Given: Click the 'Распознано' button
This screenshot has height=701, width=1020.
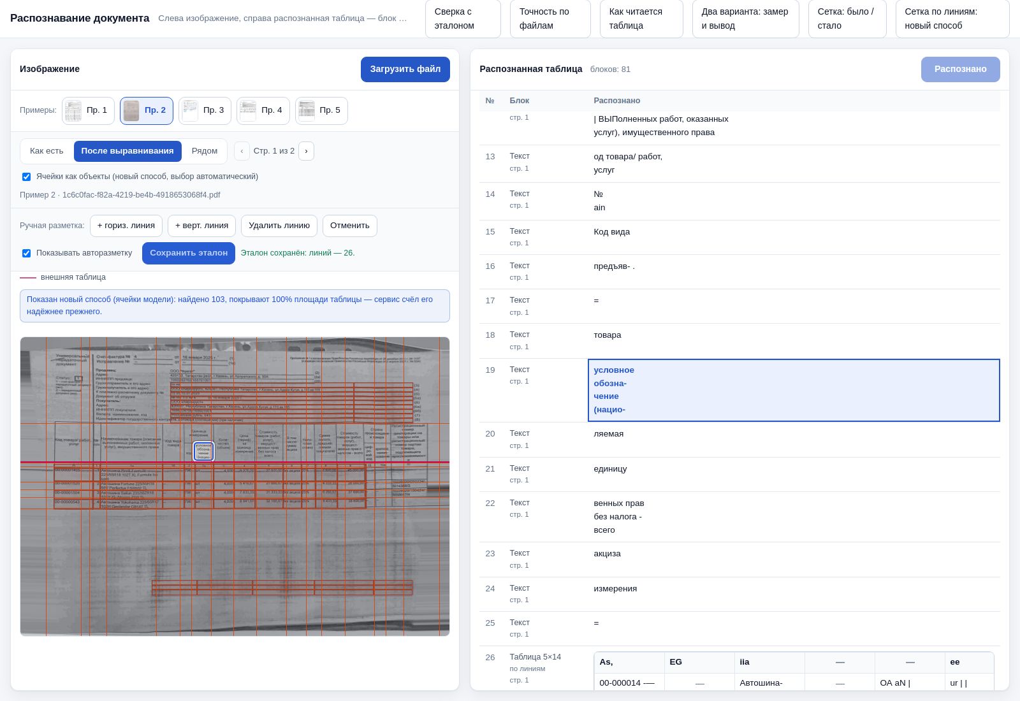Looking at the screenshot, I should (960, 69).
